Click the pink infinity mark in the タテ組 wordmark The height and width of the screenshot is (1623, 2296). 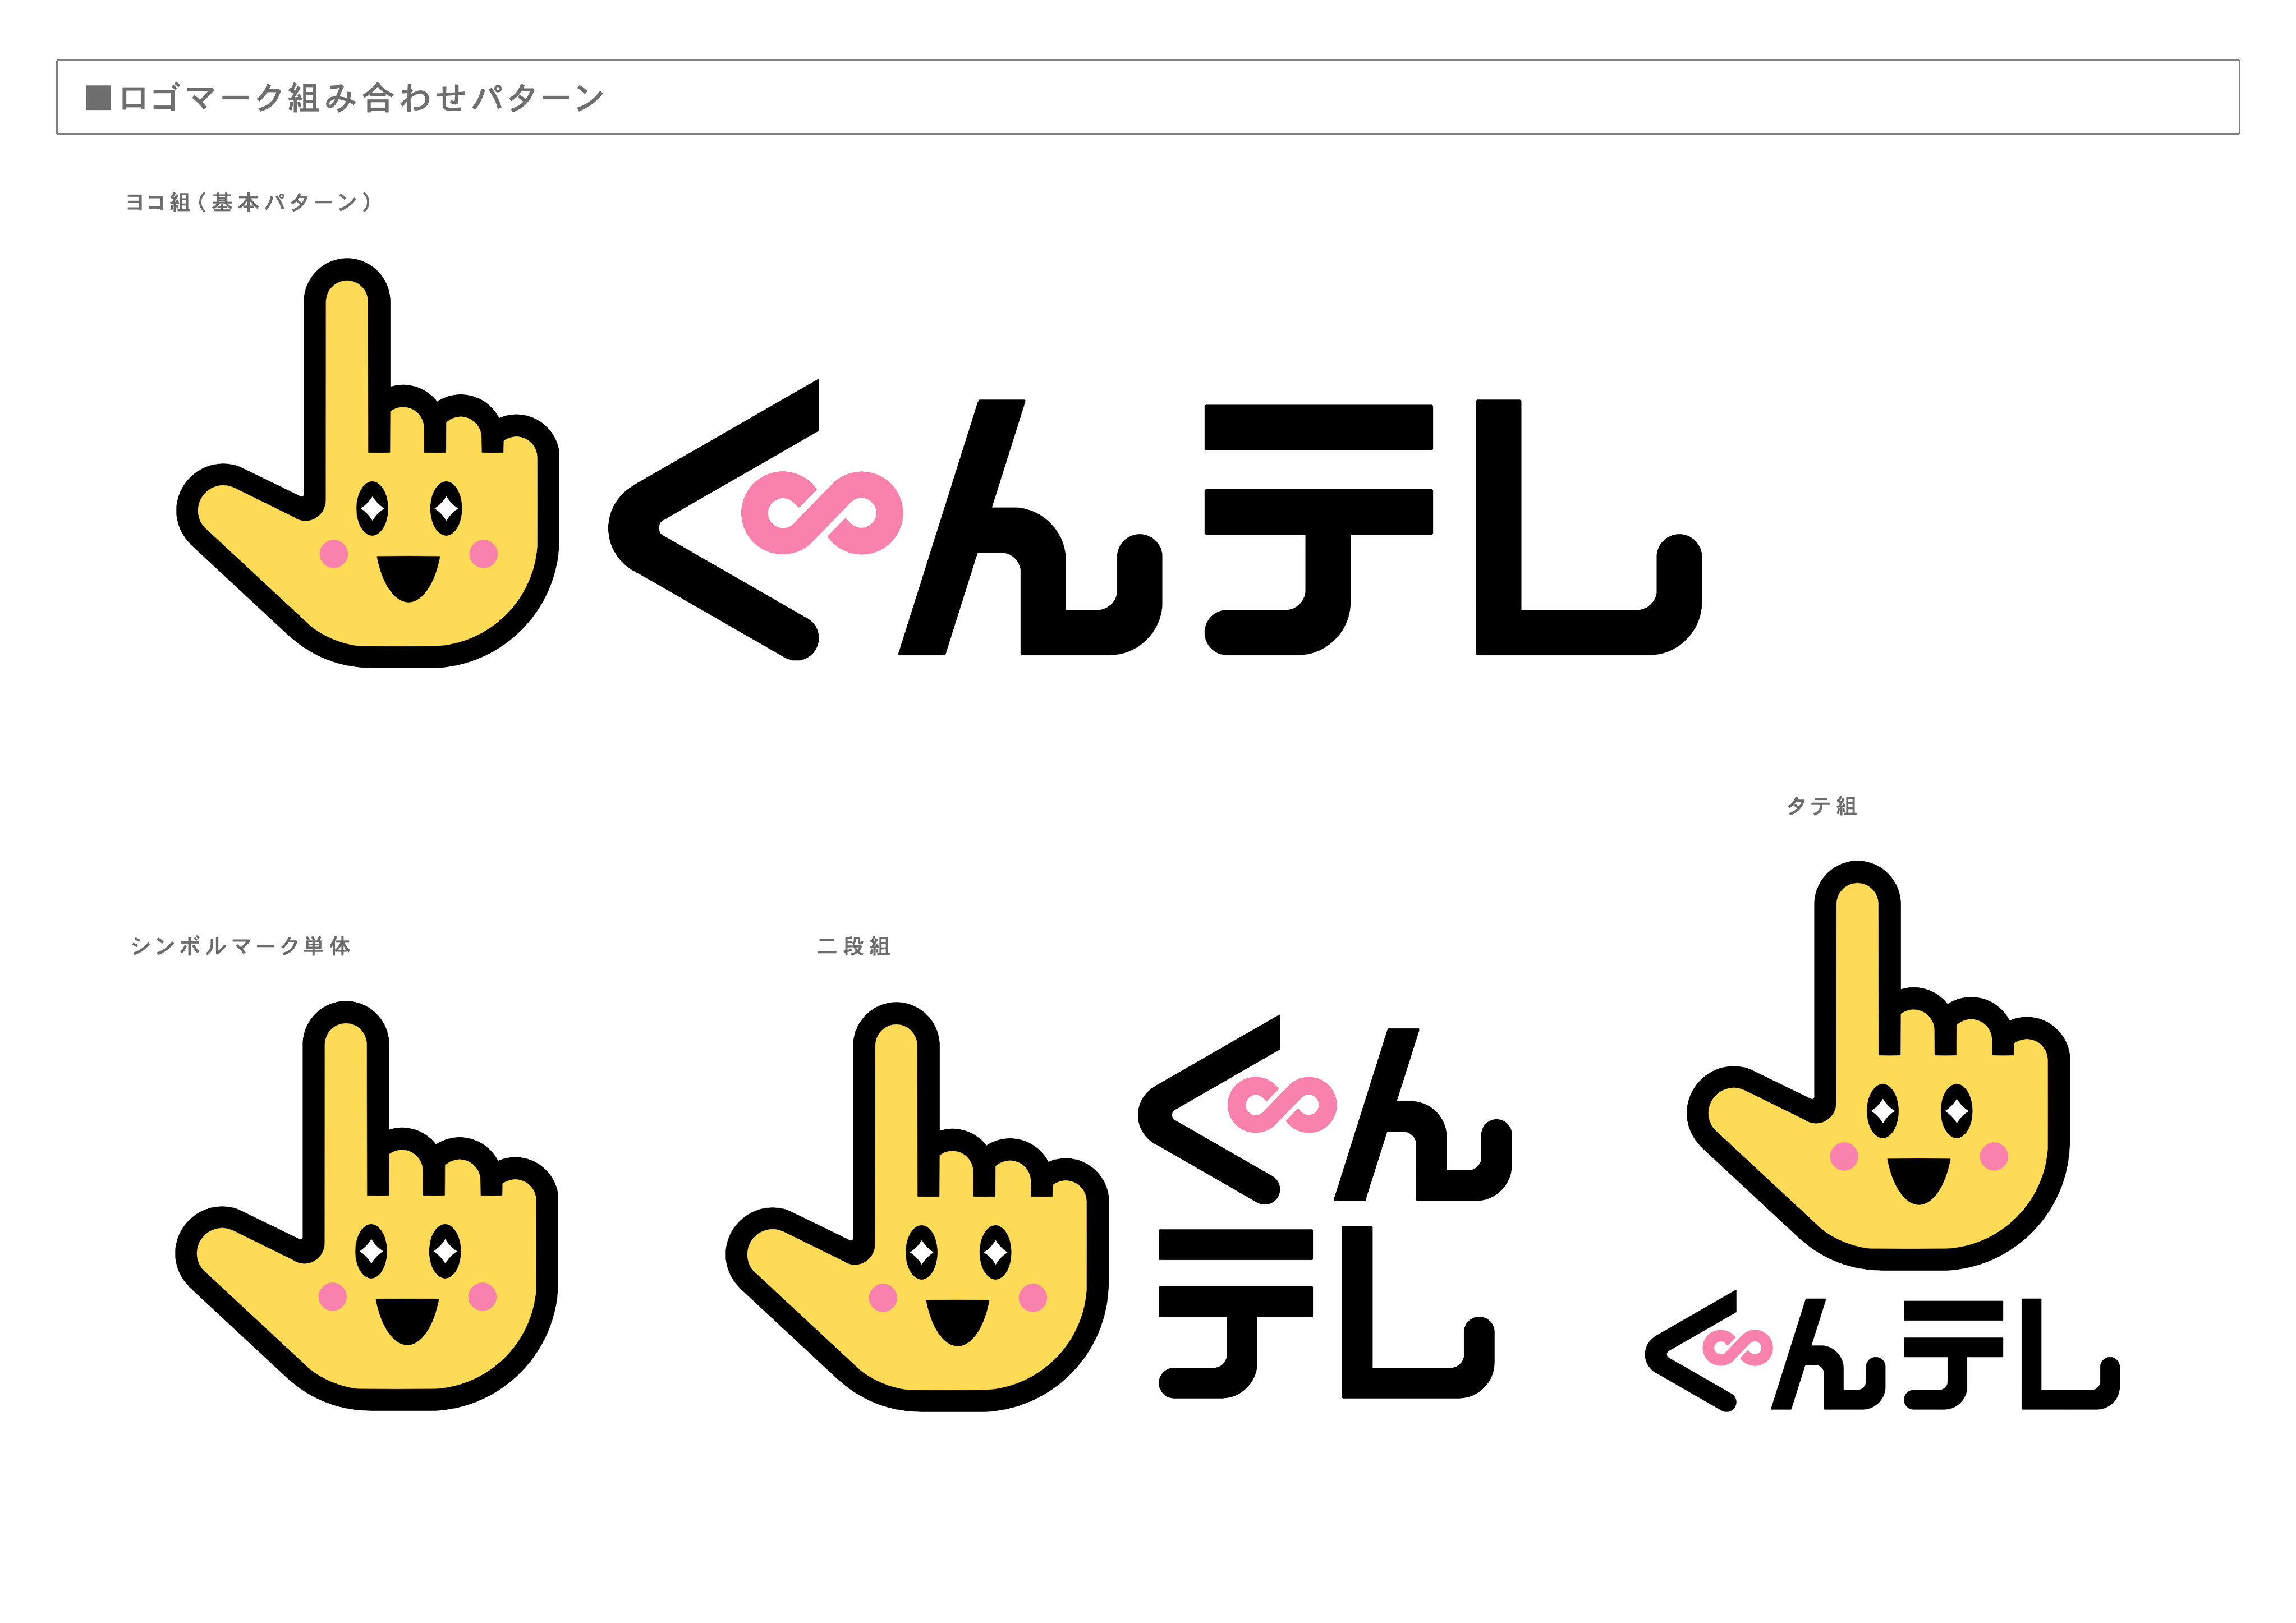[1738, 1349]
